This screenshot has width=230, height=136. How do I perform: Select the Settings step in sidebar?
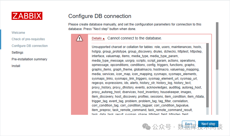[x=18, y=53]
